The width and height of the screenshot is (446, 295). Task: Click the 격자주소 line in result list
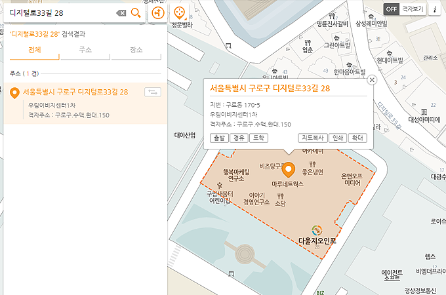[x=69, y=115]
